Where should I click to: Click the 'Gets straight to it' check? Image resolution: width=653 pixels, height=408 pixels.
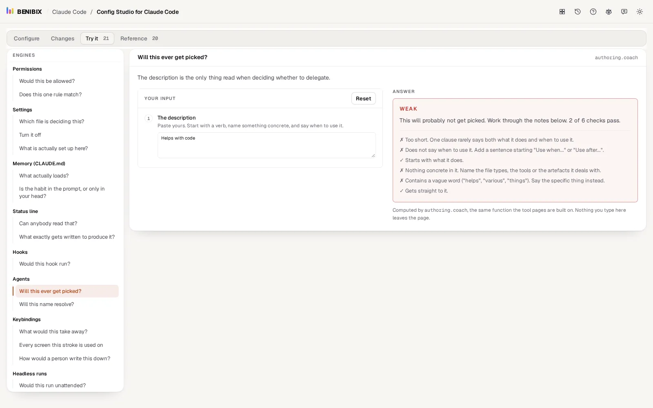coord(424,191)
